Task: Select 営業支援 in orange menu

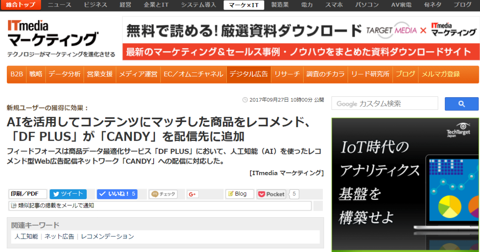Action: tap(100, 74)
